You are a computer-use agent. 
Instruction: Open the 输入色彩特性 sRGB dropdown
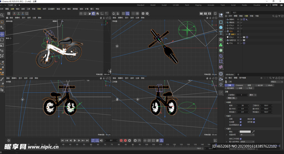[x=247, y=142]
